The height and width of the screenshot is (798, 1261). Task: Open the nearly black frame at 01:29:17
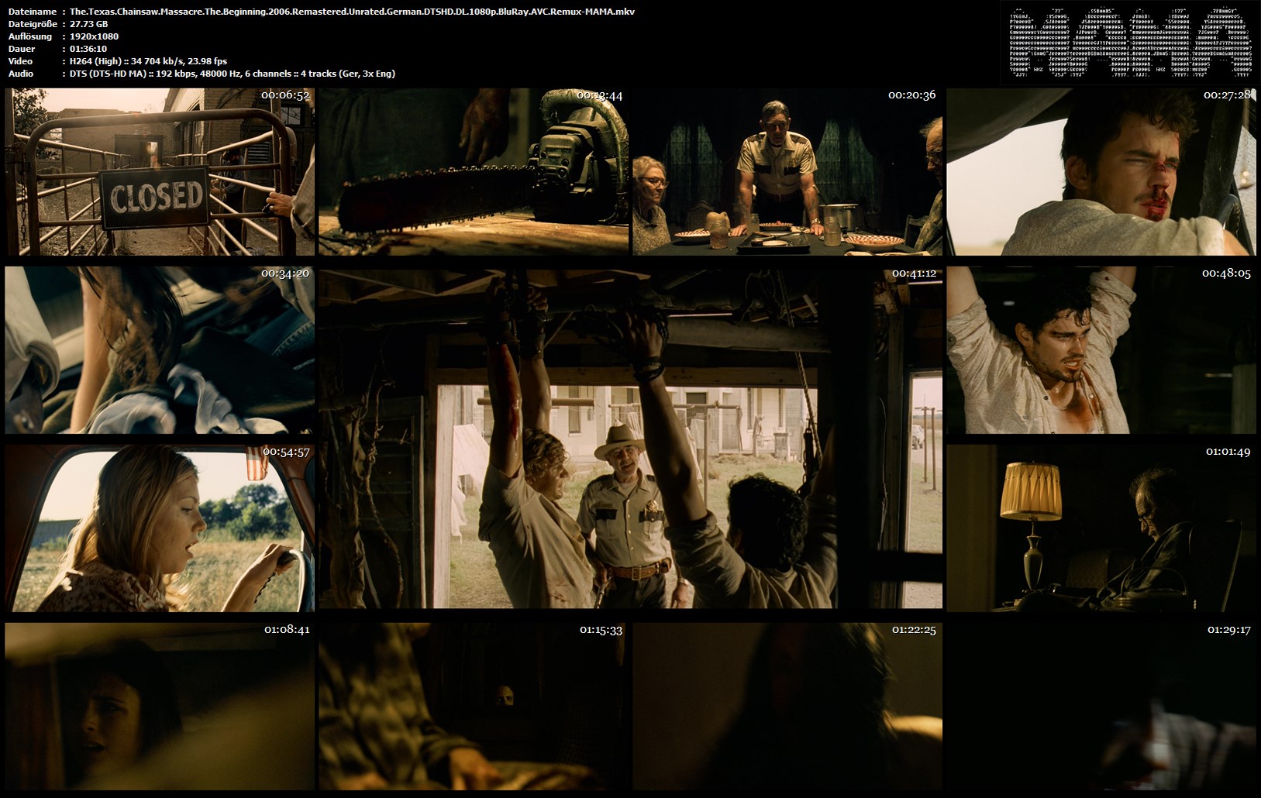pyautogui.click(x=1101, y=707)
